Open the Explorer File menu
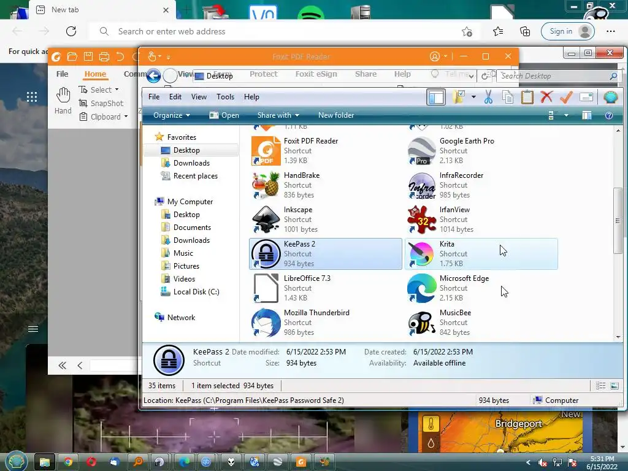This screenshot has height=471, width=628. point(154,97)
